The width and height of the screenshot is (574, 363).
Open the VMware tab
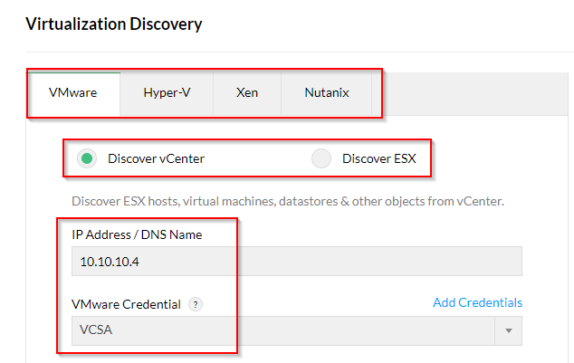72,93
